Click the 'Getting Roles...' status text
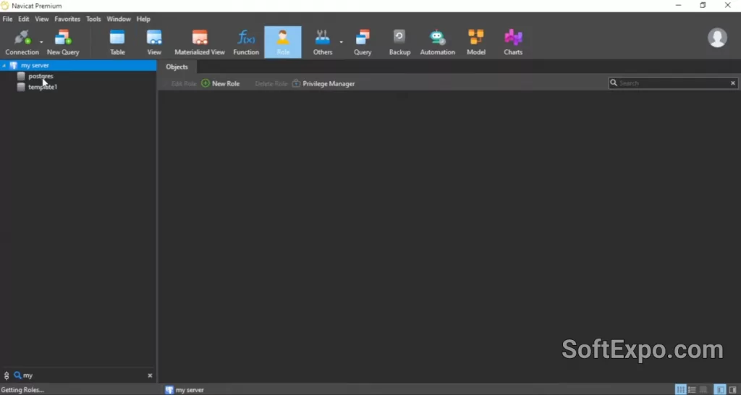Viewport: 741px width, 395px height. click(22, 390)
